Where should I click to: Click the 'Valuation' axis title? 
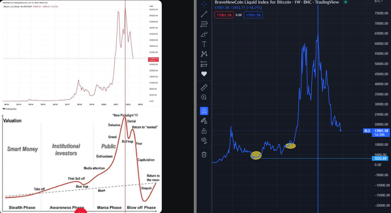pos(12,121)
